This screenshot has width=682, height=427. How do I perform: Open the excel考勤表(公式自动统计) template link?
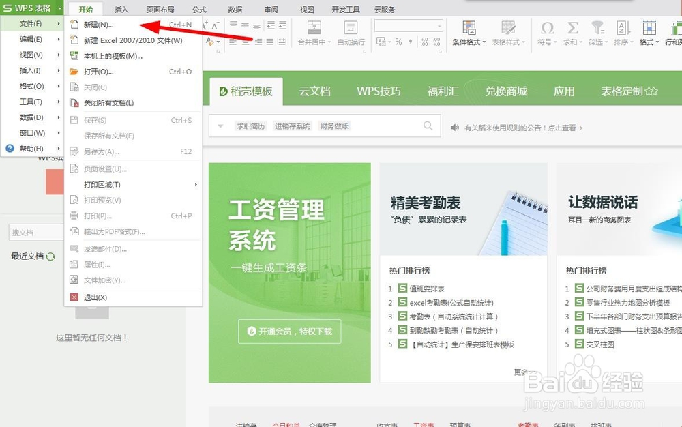point(451,303)
